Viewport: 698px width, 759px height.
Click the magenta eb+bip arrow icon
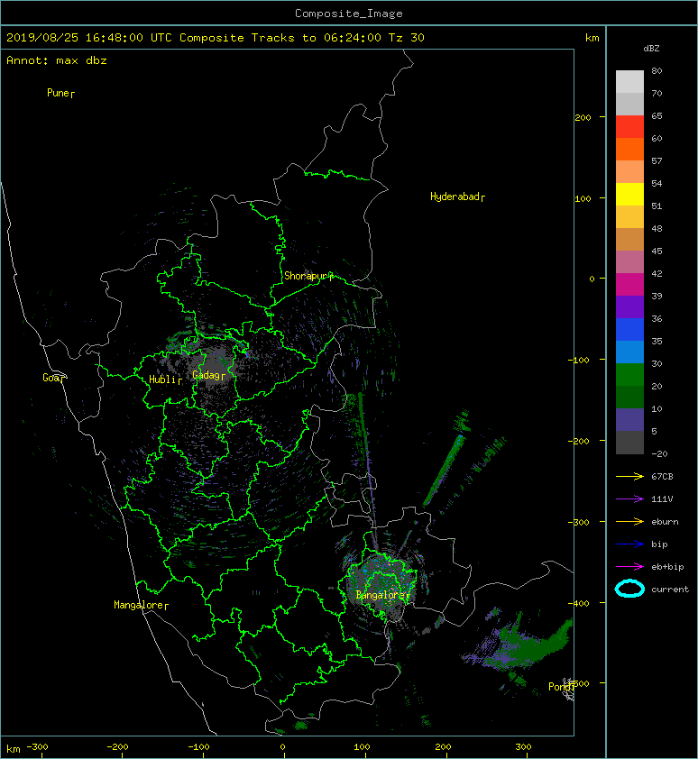[629, 566]
